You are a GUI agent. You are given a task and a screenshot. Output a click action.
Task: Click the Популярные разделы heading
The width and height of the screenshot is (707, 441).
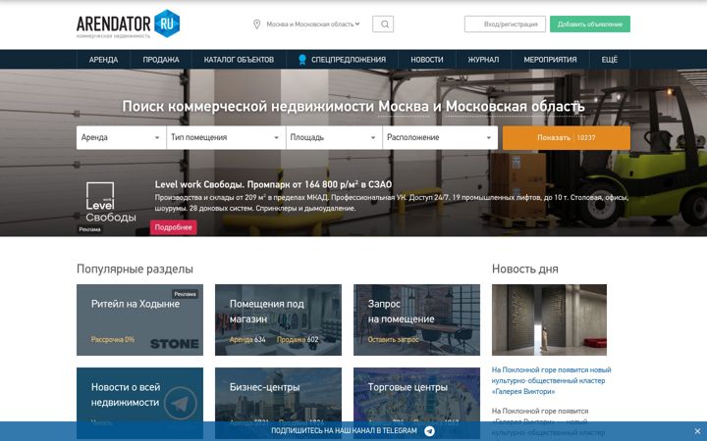coord(135,269)
